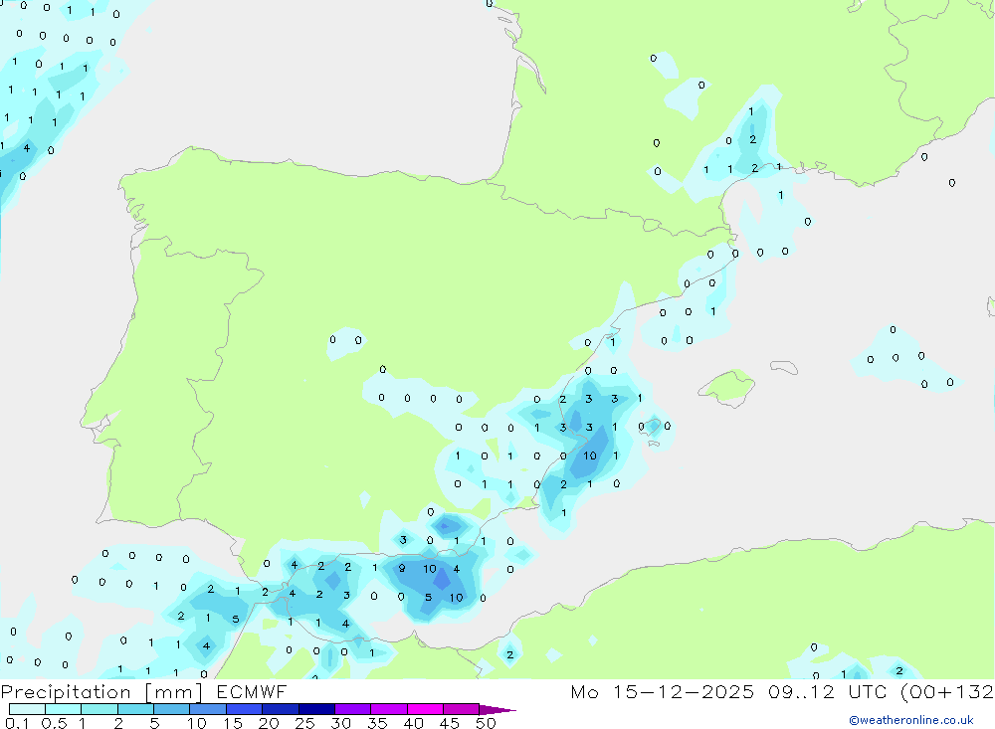This screenshot has width=995, height=729.
Task: Click the 0.1–0.5 mm legend color box
Action: click(x=27, y=709)
